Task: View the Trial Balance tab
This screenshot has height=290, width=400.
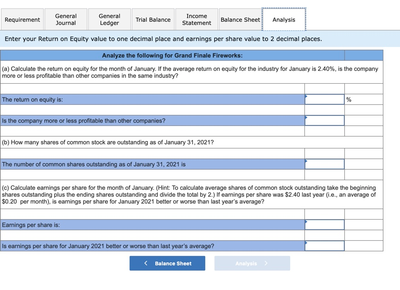Action: pos(152,19)
